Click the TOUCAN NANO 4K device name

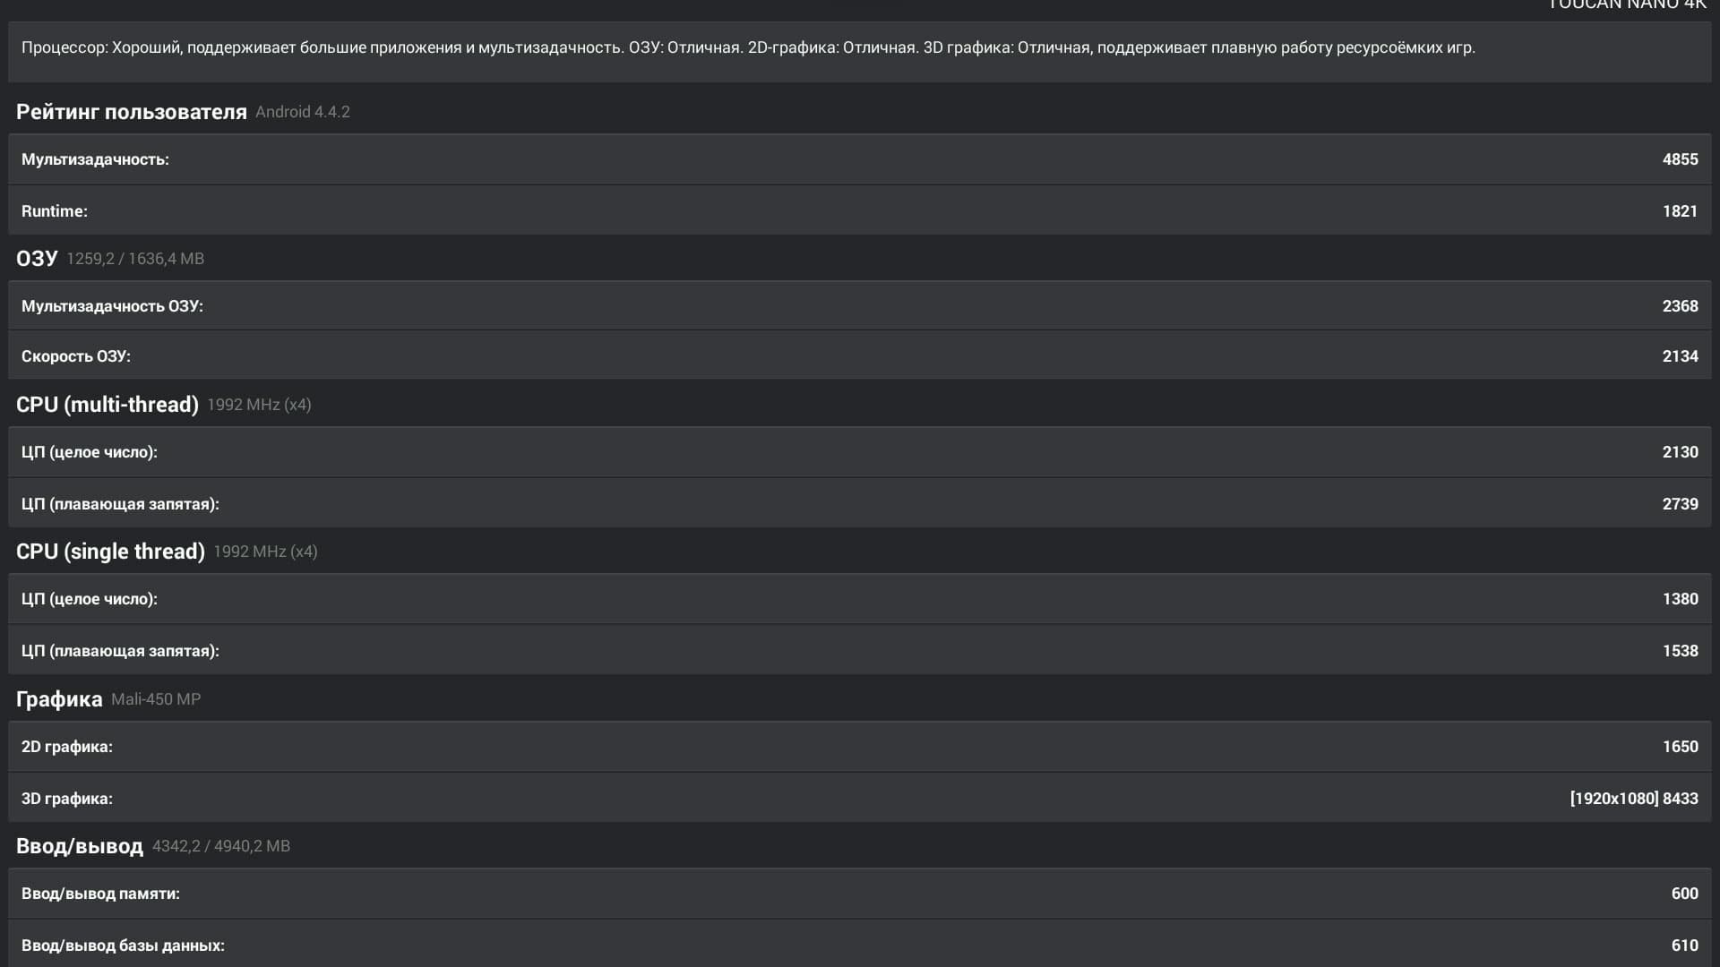pyautogui.click(x=1626, y=5)
